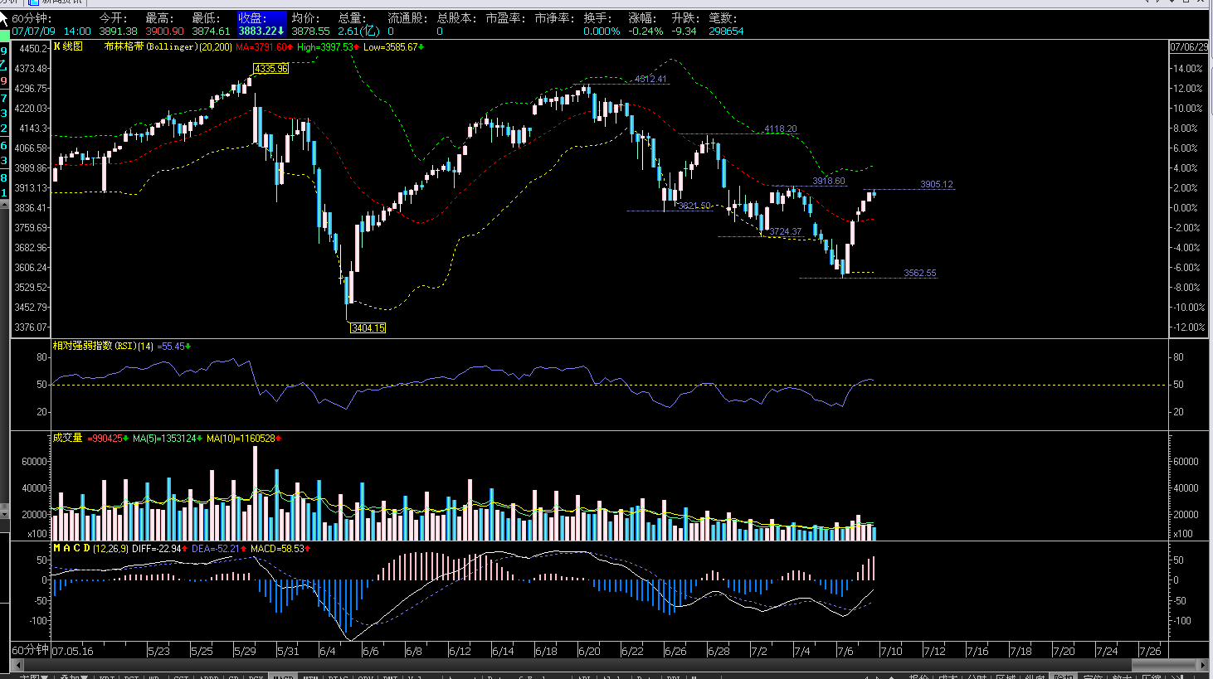Screen dimensions: 1213x679
Task: Click the 最高 value 3900.90
Action: 164,32
